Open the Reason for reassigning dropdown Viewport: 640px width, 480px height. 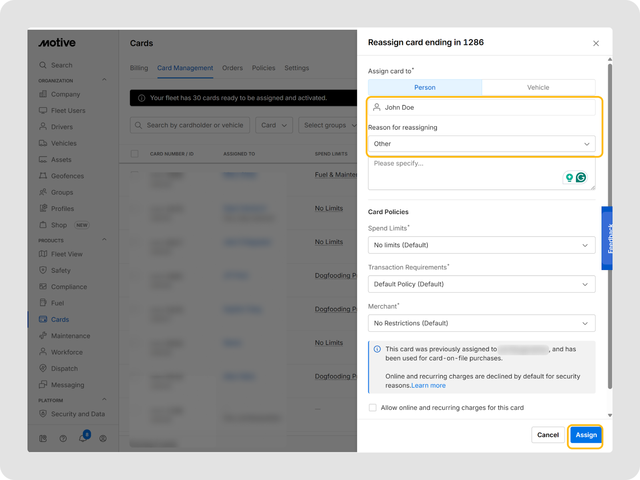coord(481,144)
